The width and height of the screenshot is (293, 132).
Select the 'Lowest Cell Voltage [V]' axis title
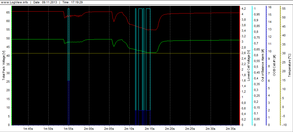pyautogui.click(x=248, y=66)
